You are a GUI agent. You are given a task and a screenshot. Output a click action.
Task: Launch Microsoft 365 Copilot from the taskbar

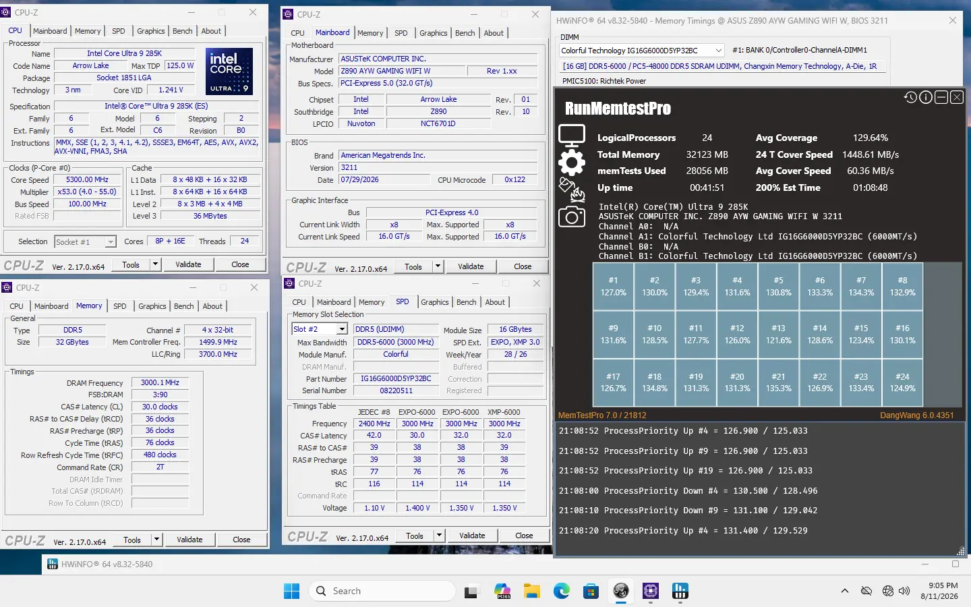502,591
